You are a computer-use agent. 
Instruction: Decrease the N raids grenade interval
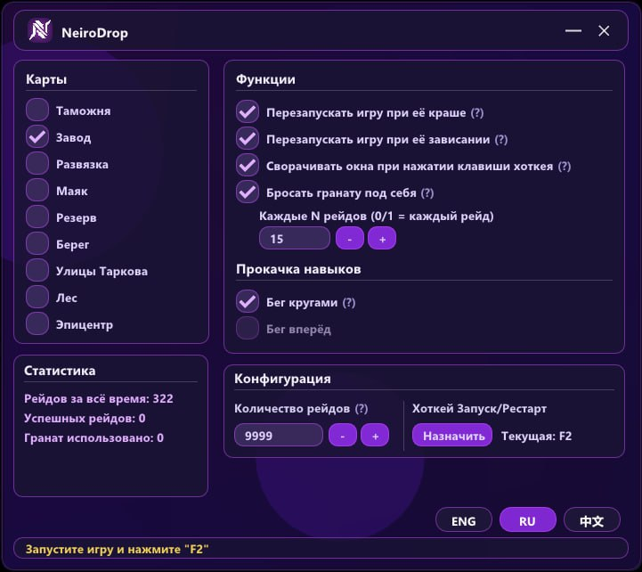point(349,239)
